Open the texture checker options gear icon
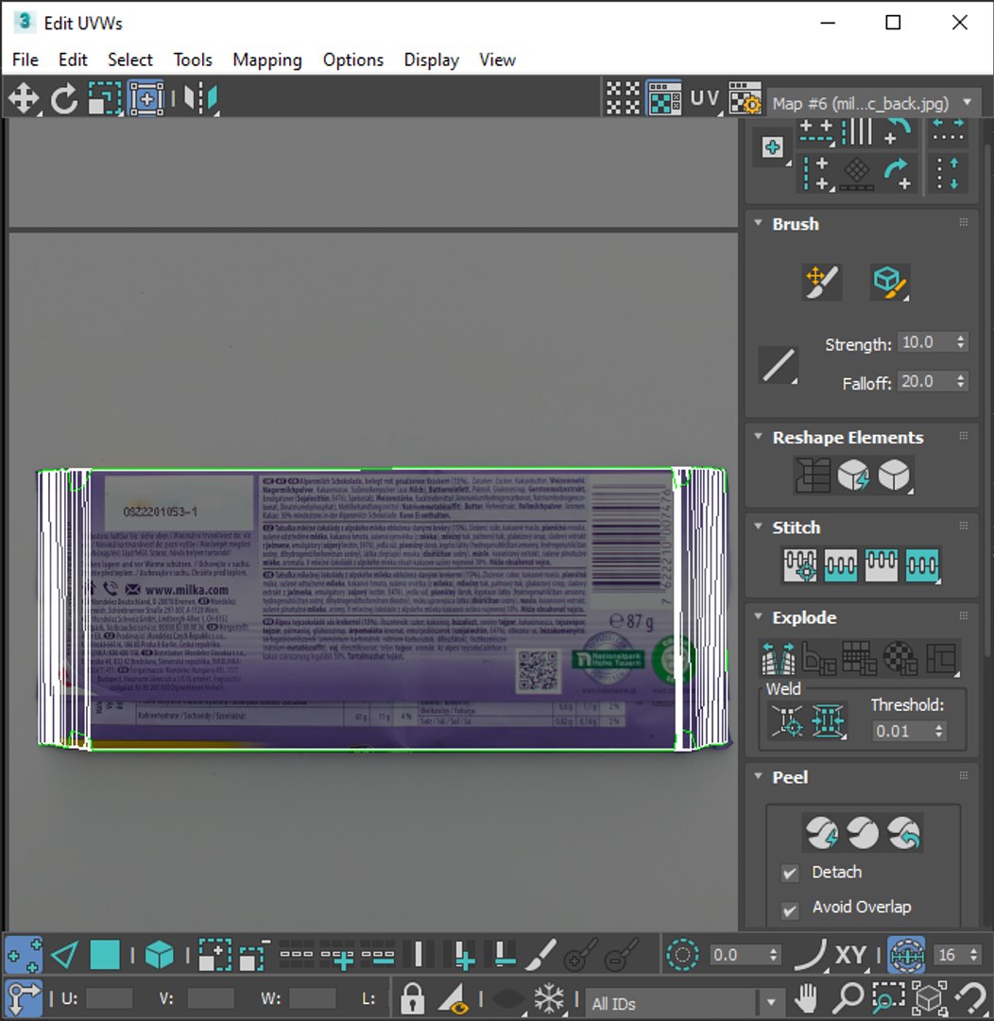This screenshot has width=994, height=1021. (745, 99)
